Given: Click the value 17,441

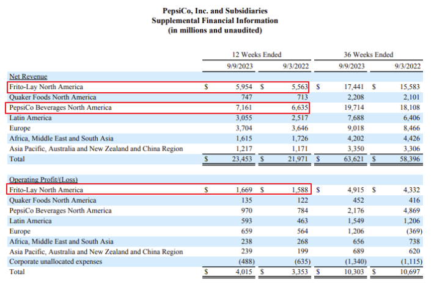Looking at the screenshot, I should (354, 87).
